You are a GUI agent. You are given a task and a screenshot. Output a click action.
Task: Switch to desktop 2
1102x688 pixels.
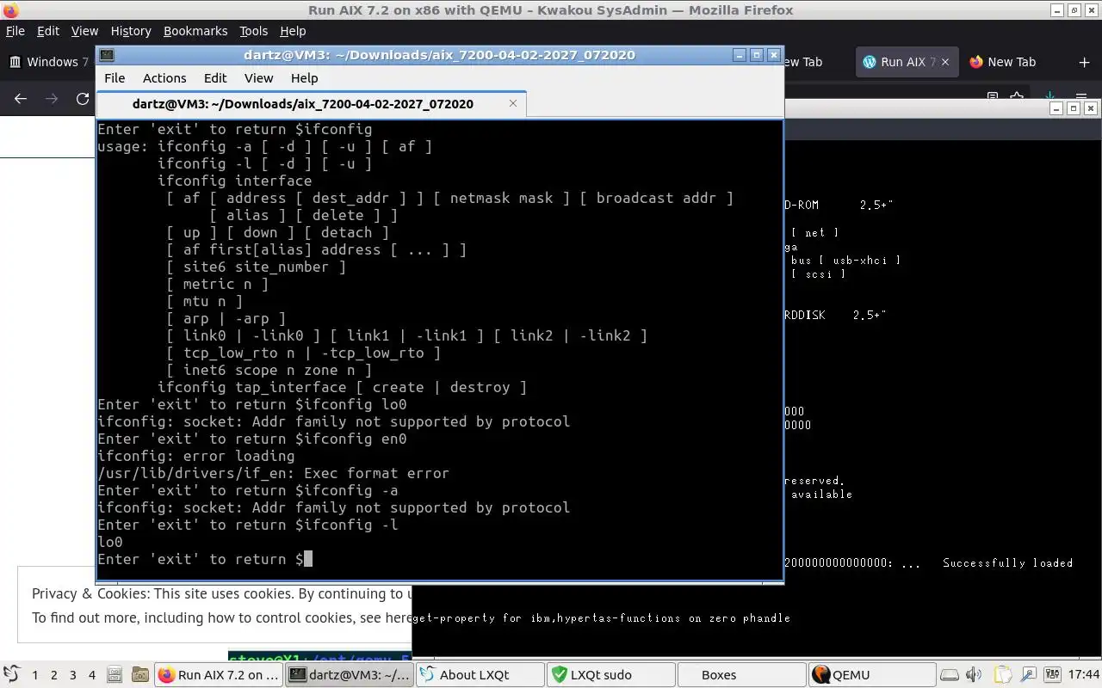coord(54,675)
